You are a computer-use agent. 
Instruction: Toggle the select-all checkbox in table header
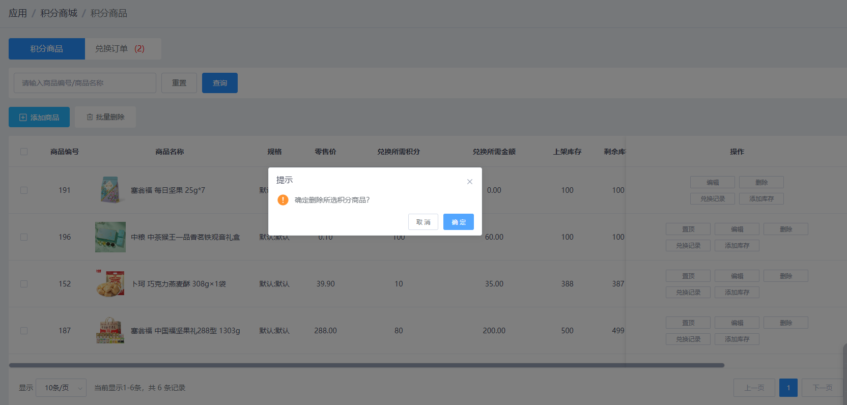[x=24, y=152]
